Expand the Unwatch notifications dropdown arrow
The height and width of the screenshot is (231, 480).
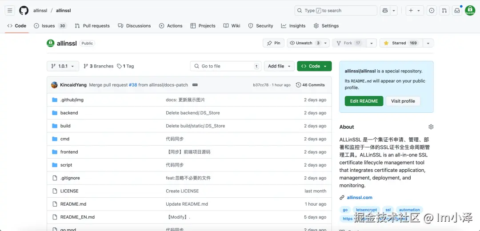coord(326,43)
